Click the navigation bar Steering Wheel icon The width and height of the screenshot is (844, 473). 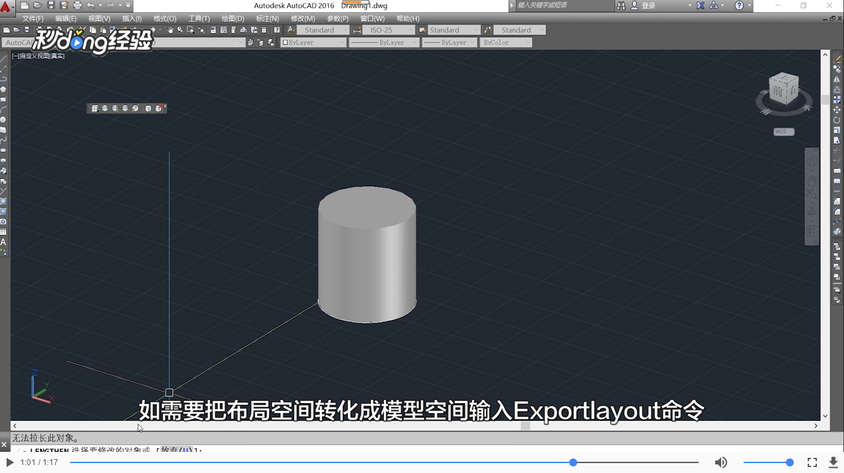[x=812, y=162]
